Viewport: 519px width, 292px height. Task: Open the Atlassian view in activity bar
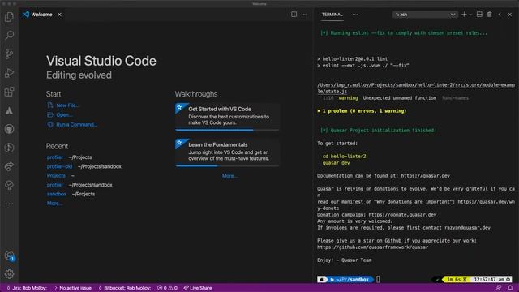[9, 110]
